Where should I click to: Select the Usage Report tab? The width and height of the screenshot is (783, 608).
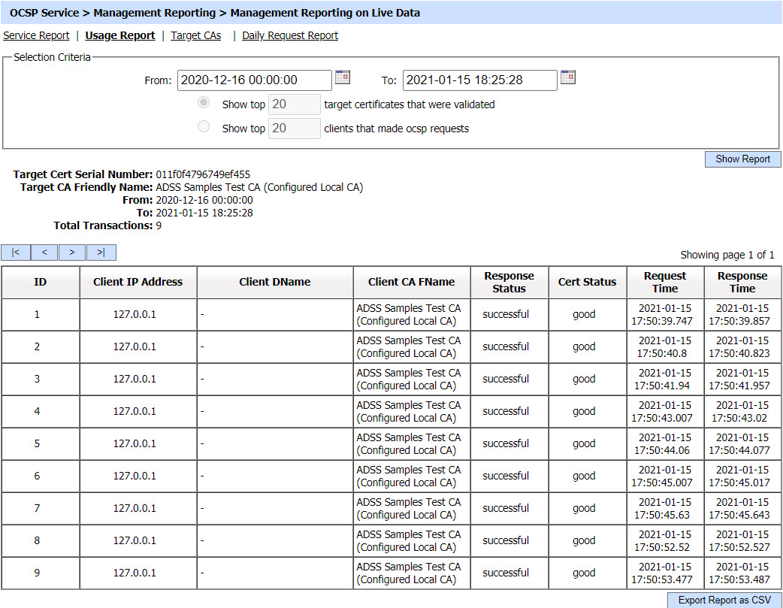pyautogui.click(x=120, y=35)
